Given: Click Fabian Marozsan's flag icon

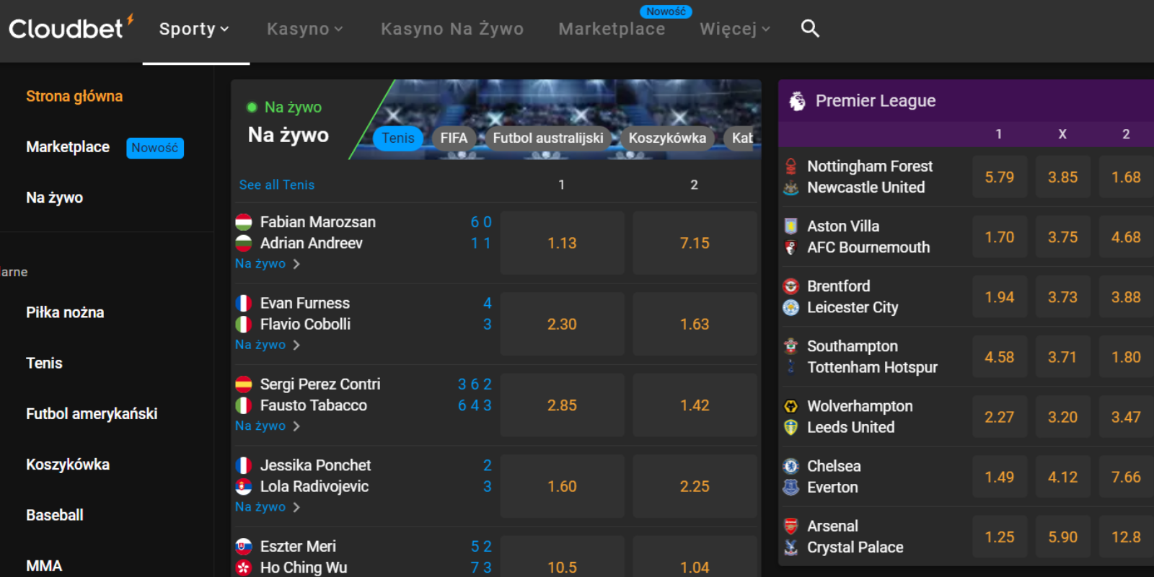Looking at the screenshot, I should (244, 222).
